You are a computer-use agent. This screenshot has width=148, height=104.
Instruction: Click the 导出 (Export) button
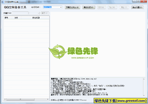112,7
